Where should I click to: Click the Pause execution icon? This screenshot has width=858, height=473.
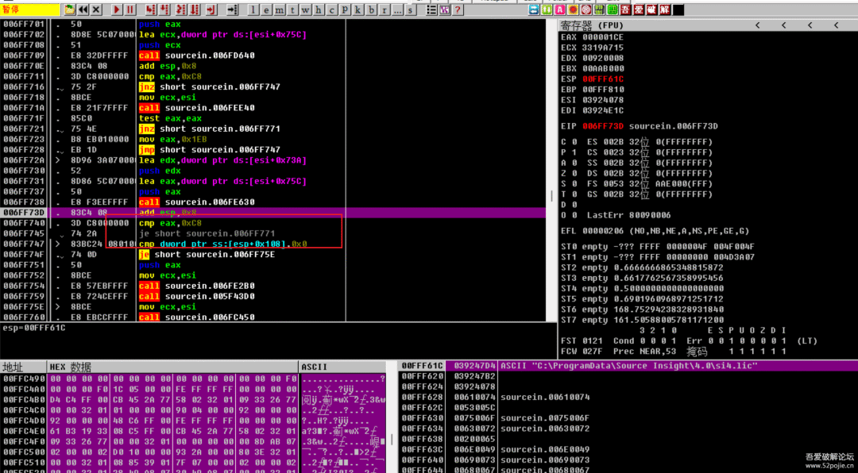click(130, 10)
